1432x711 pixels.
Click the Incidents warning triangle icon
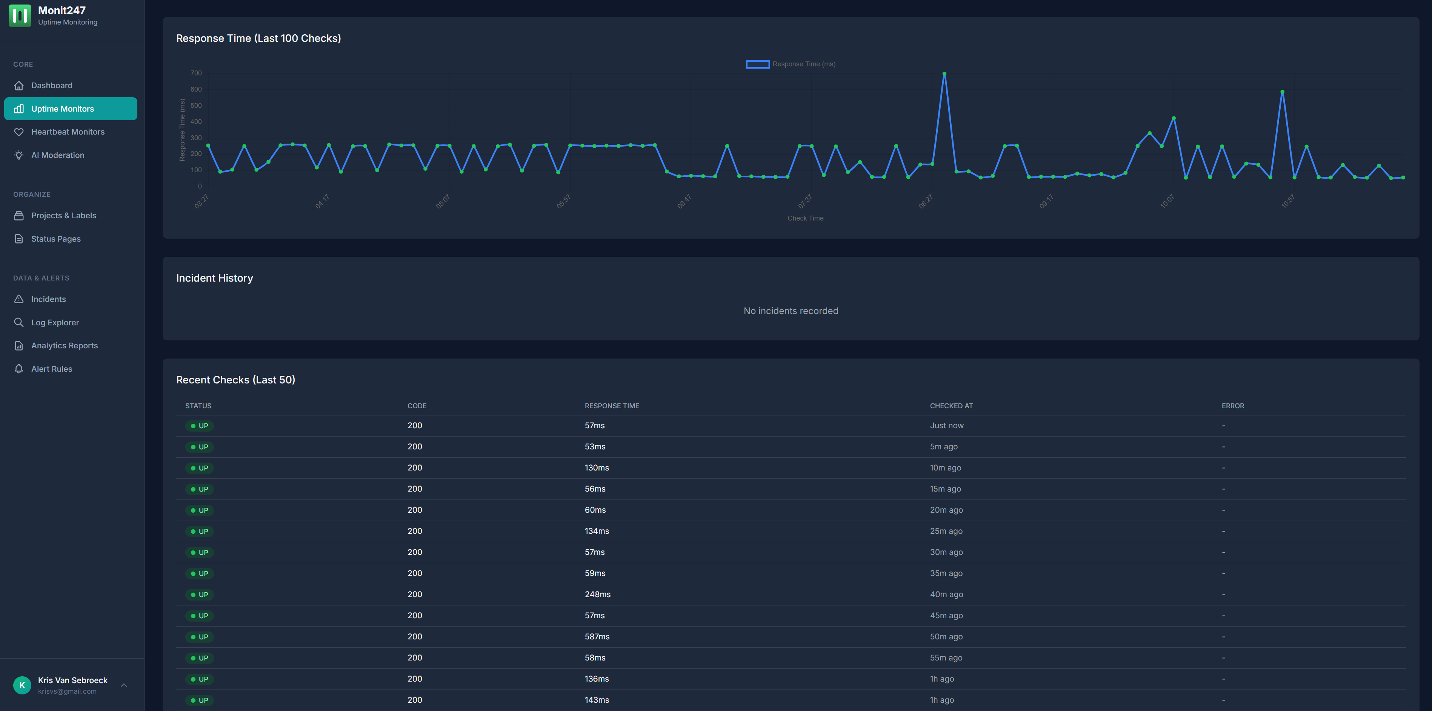tap(19, 299)
